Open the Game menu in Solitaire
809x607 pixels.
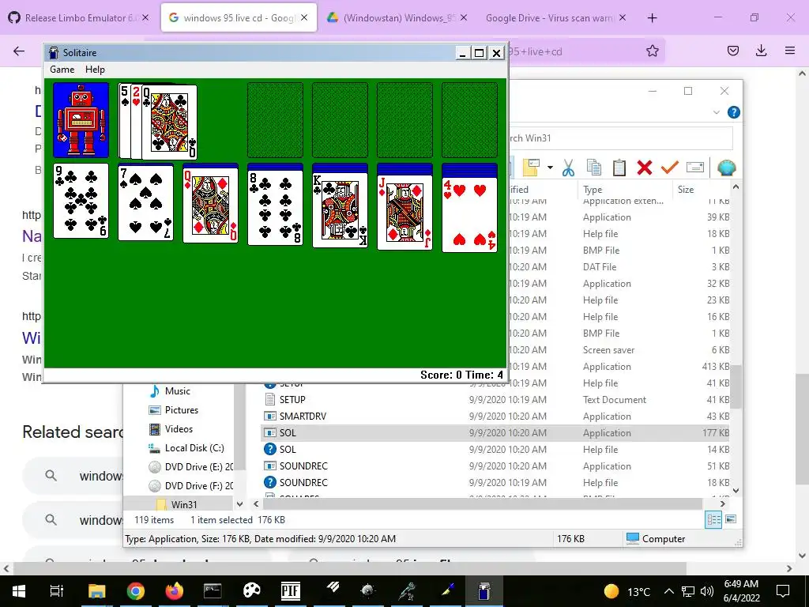click(62, 70)
